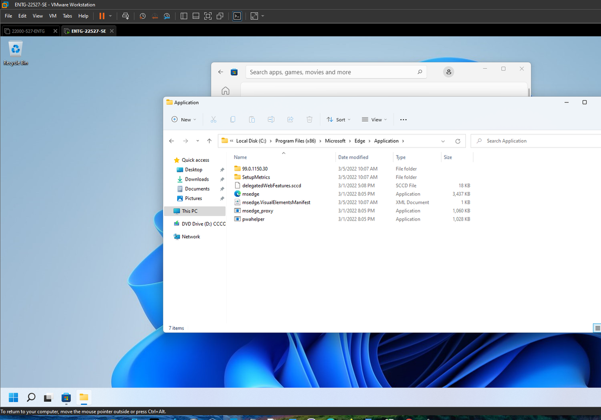Open VMware Edit menu

tap(22, 16)
